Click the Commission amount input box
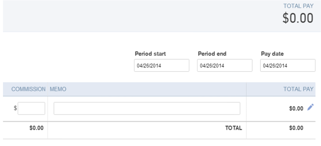321x146 pixels. (31, 108)
